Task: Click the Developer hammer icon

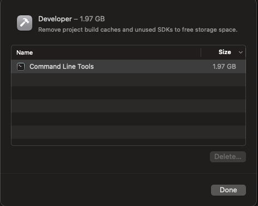Action: (25, 23)
